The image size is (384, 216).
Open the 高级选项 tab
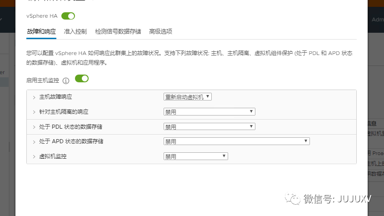click(x=161, y=32)
